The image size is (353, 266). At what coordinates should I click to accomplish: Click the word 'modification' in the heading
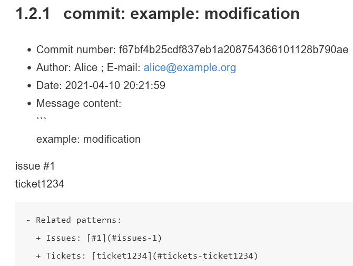252,14
